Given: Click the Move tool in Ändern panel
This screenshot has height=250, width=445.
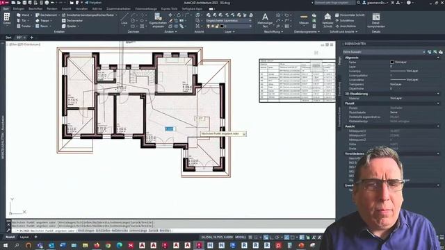Looking at the screenshot, I should point(170,15).
